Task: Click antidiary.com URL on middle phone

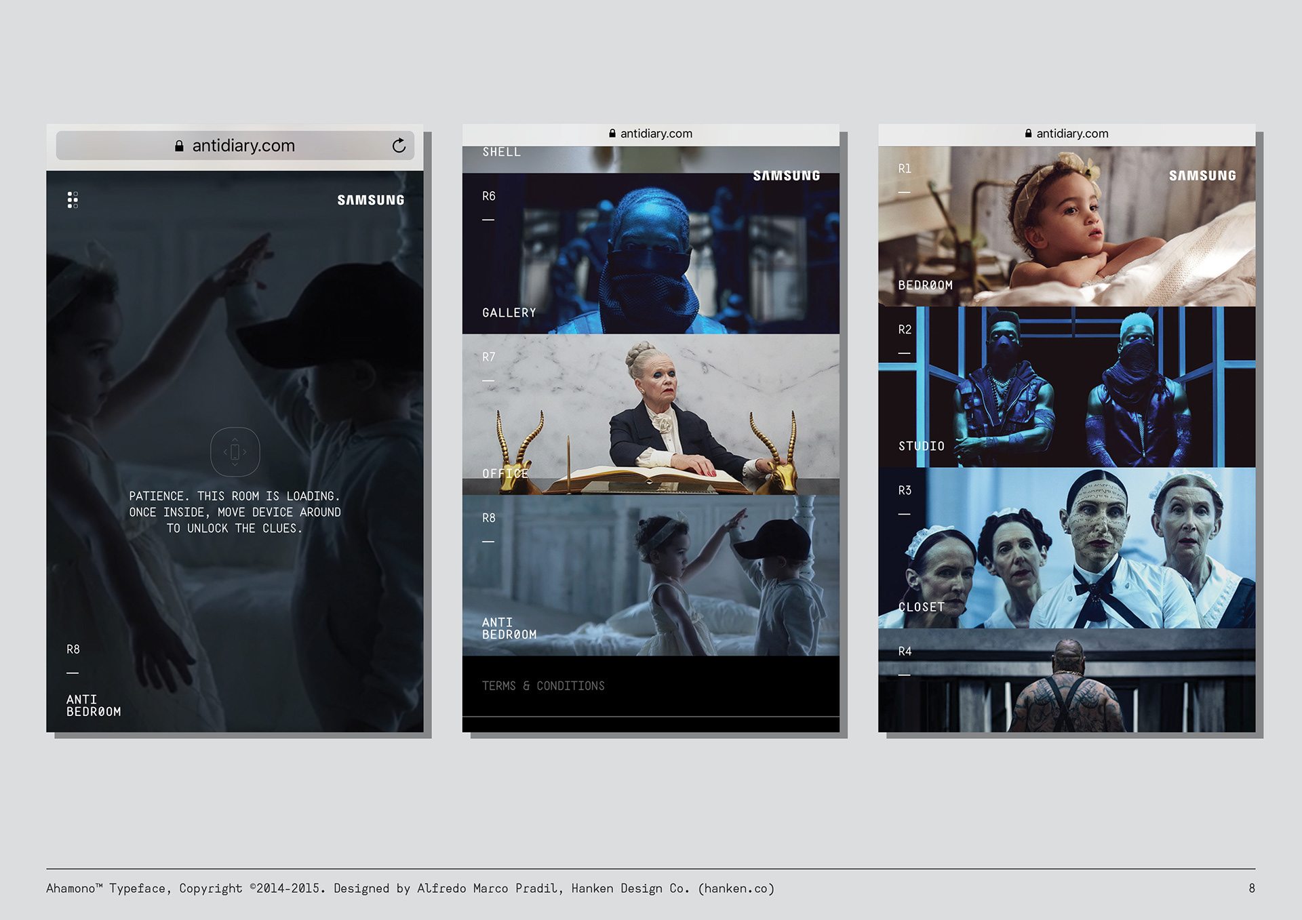Action: point(656,134)
